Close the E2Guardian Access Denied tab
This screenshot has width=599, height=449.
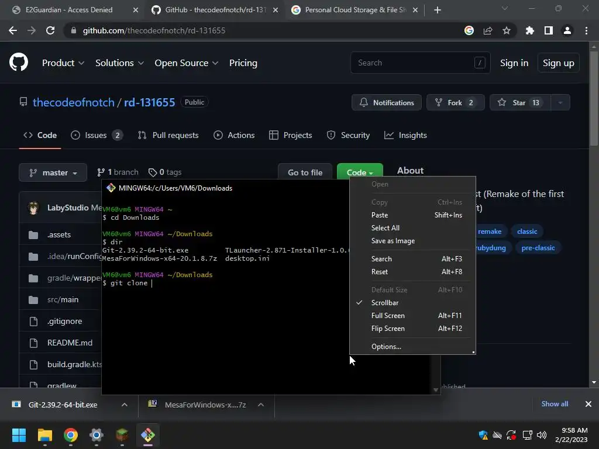point(136,10)
